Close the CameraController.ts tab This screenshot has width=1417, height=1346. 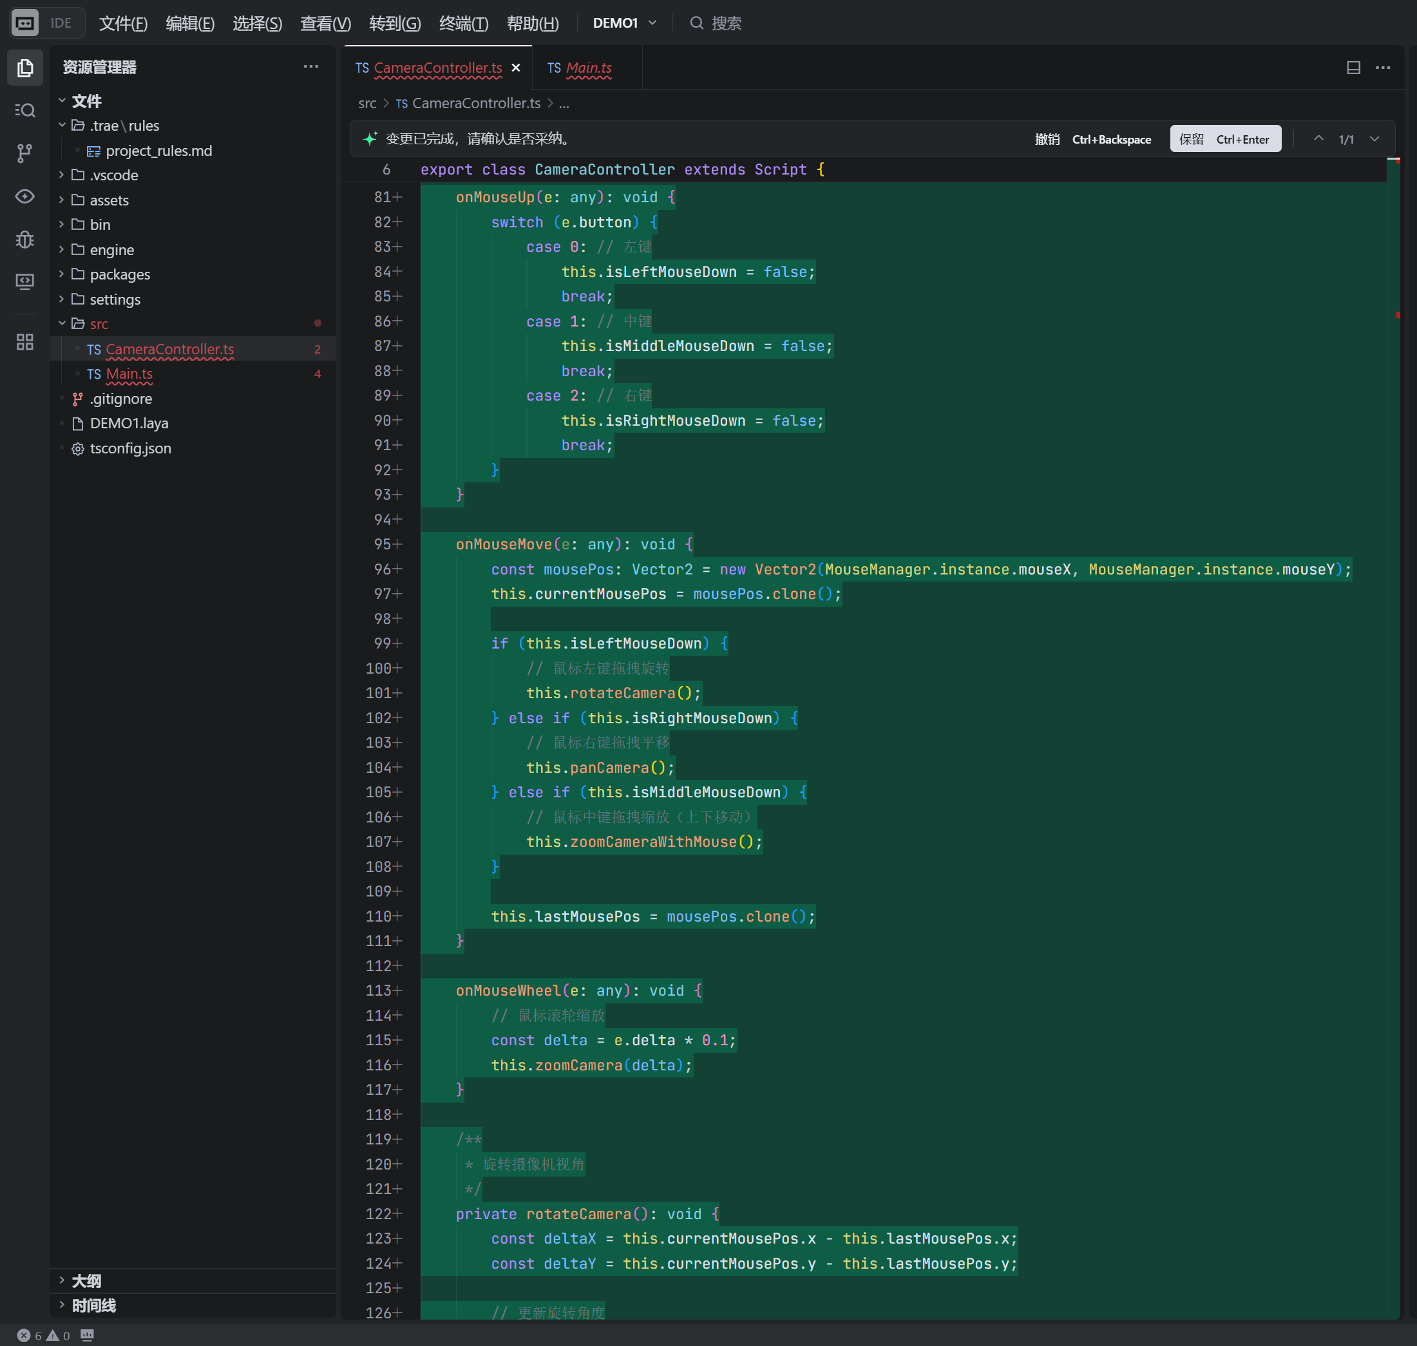pos(516,68)
